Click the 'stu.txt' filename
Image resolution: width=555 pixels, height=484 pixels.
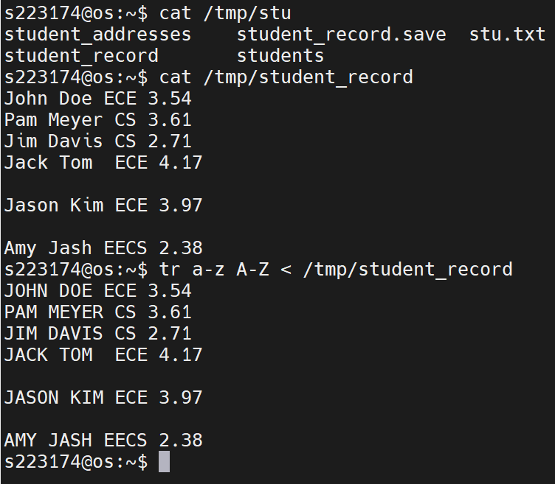pos(507,35)
